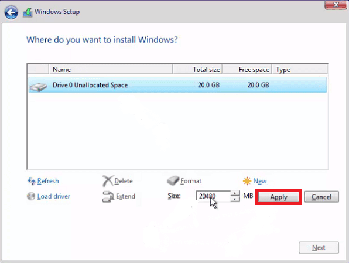
Task: Select the Drive 0 Unallocated Space row
Action: click(177, 85)
